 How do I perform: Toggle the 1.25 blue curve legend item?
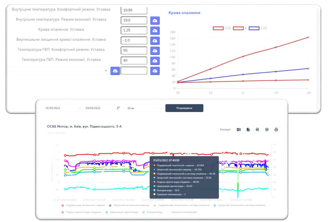click(254, 28)
